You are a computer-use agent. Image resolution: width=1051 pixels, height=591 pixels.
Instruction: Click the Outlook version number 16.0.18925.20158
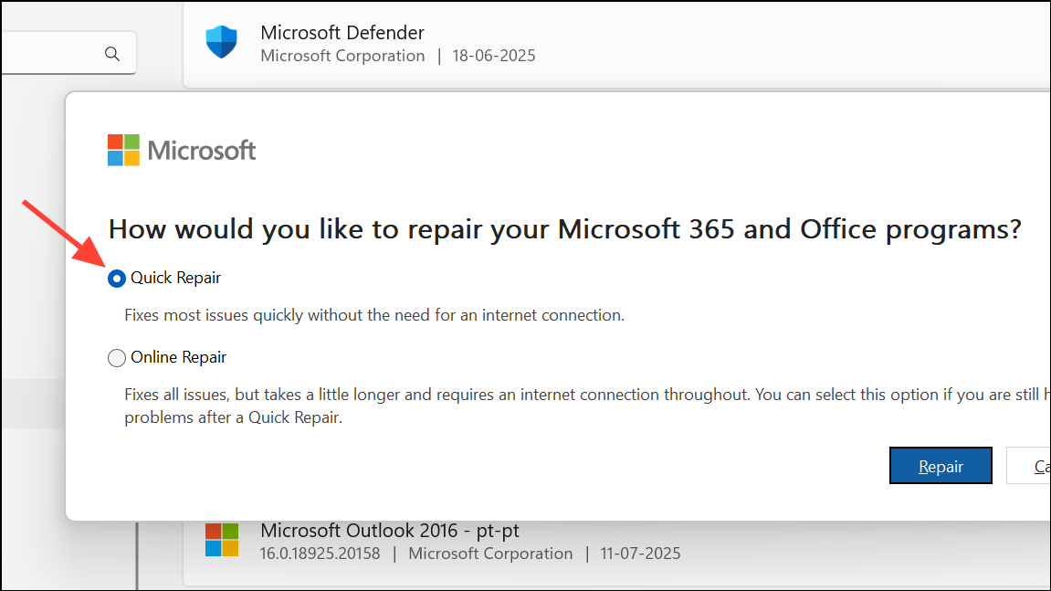(320, 554)
